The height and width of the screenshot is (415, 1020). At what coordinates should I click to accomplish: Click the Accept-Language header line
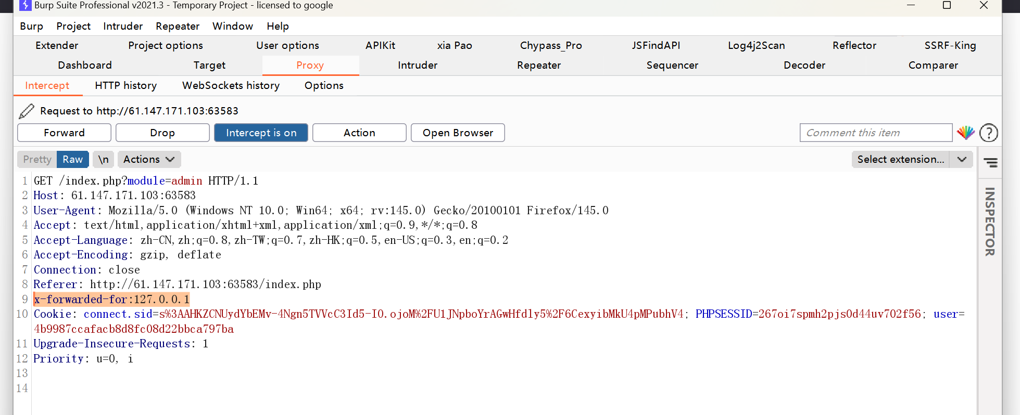click(x=271, y=240)
